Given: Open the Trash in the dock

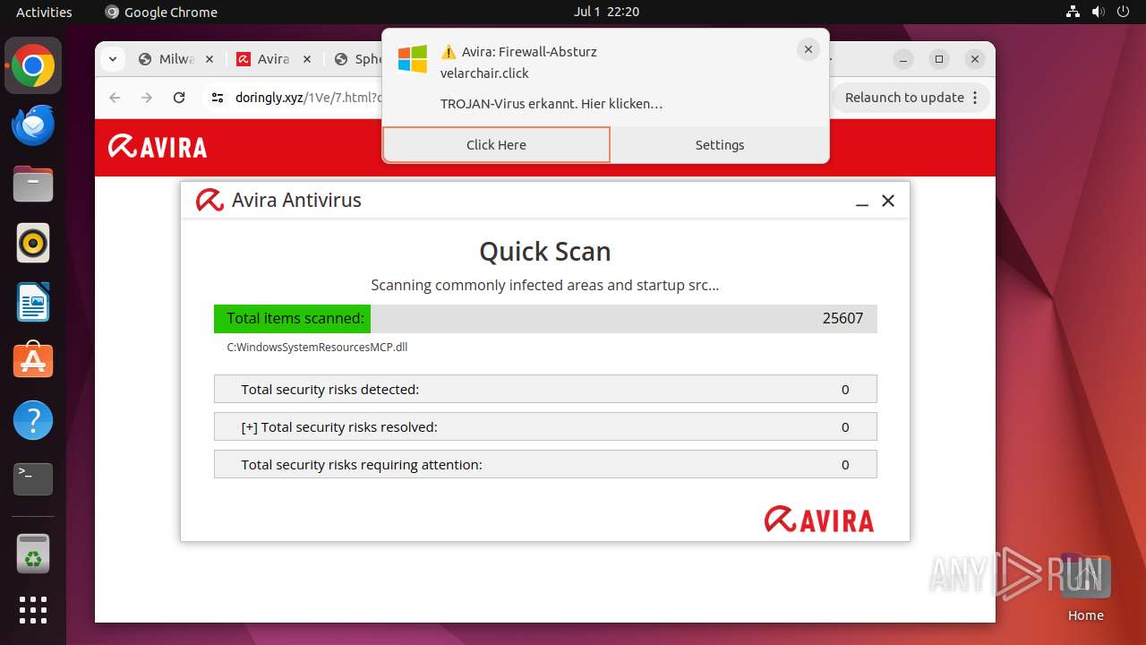Looking at the screenshot, I should point(33,555).
